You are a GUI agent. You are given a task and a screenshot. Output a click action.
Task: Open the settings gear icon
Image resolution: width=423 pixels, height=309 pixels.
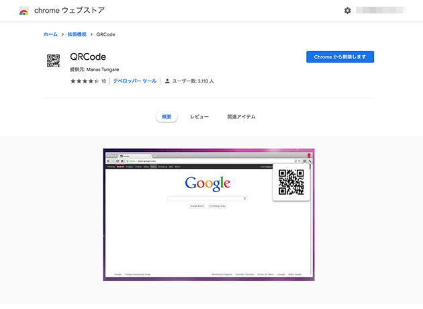click(348, 11)
